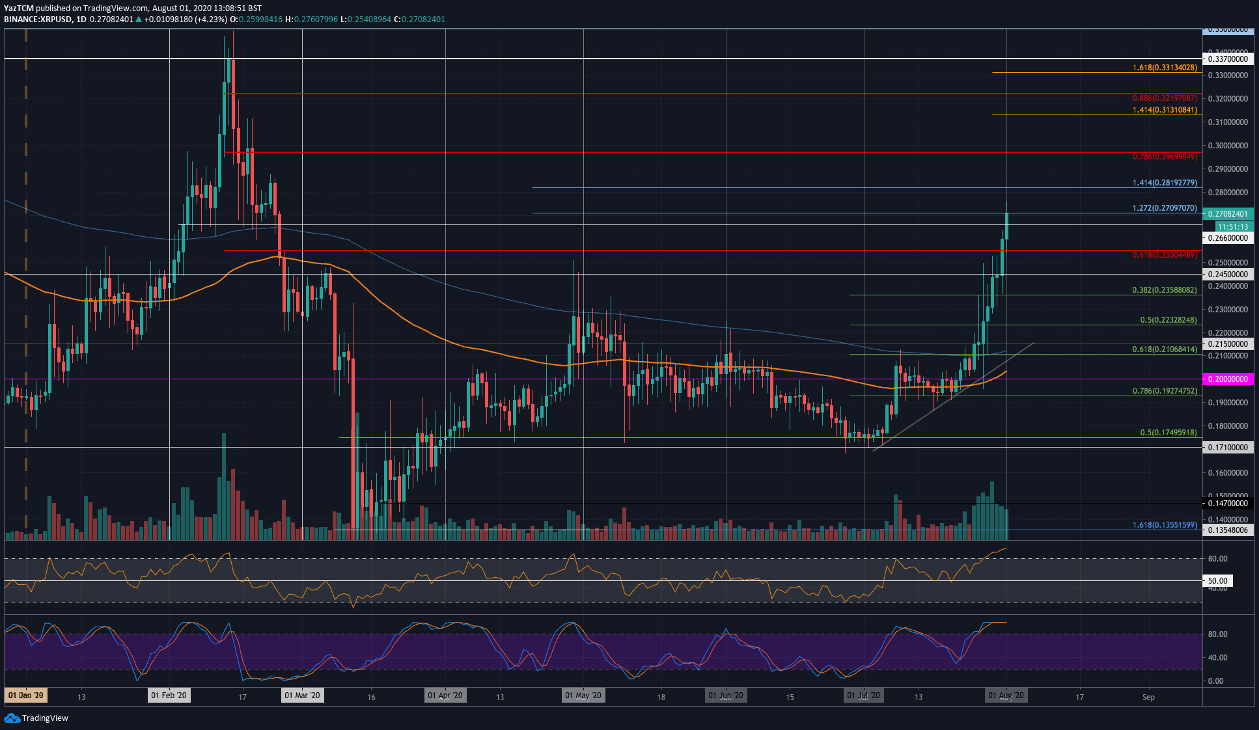Image resolution: width=1259 pixels, height=730 pixels.
Task: Click the 01 Jan '20 date marker
Action: pos(26,696)
